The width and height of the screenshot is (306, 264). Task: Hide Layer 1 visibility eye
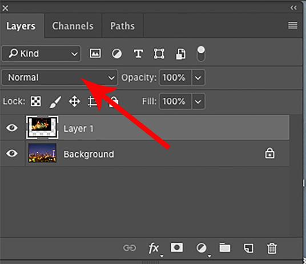tap(12, 128)
